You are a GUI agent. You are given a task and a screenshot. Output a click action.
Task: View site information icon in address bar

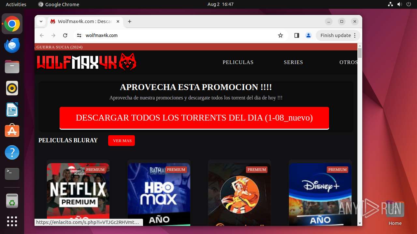coord(79,35)
